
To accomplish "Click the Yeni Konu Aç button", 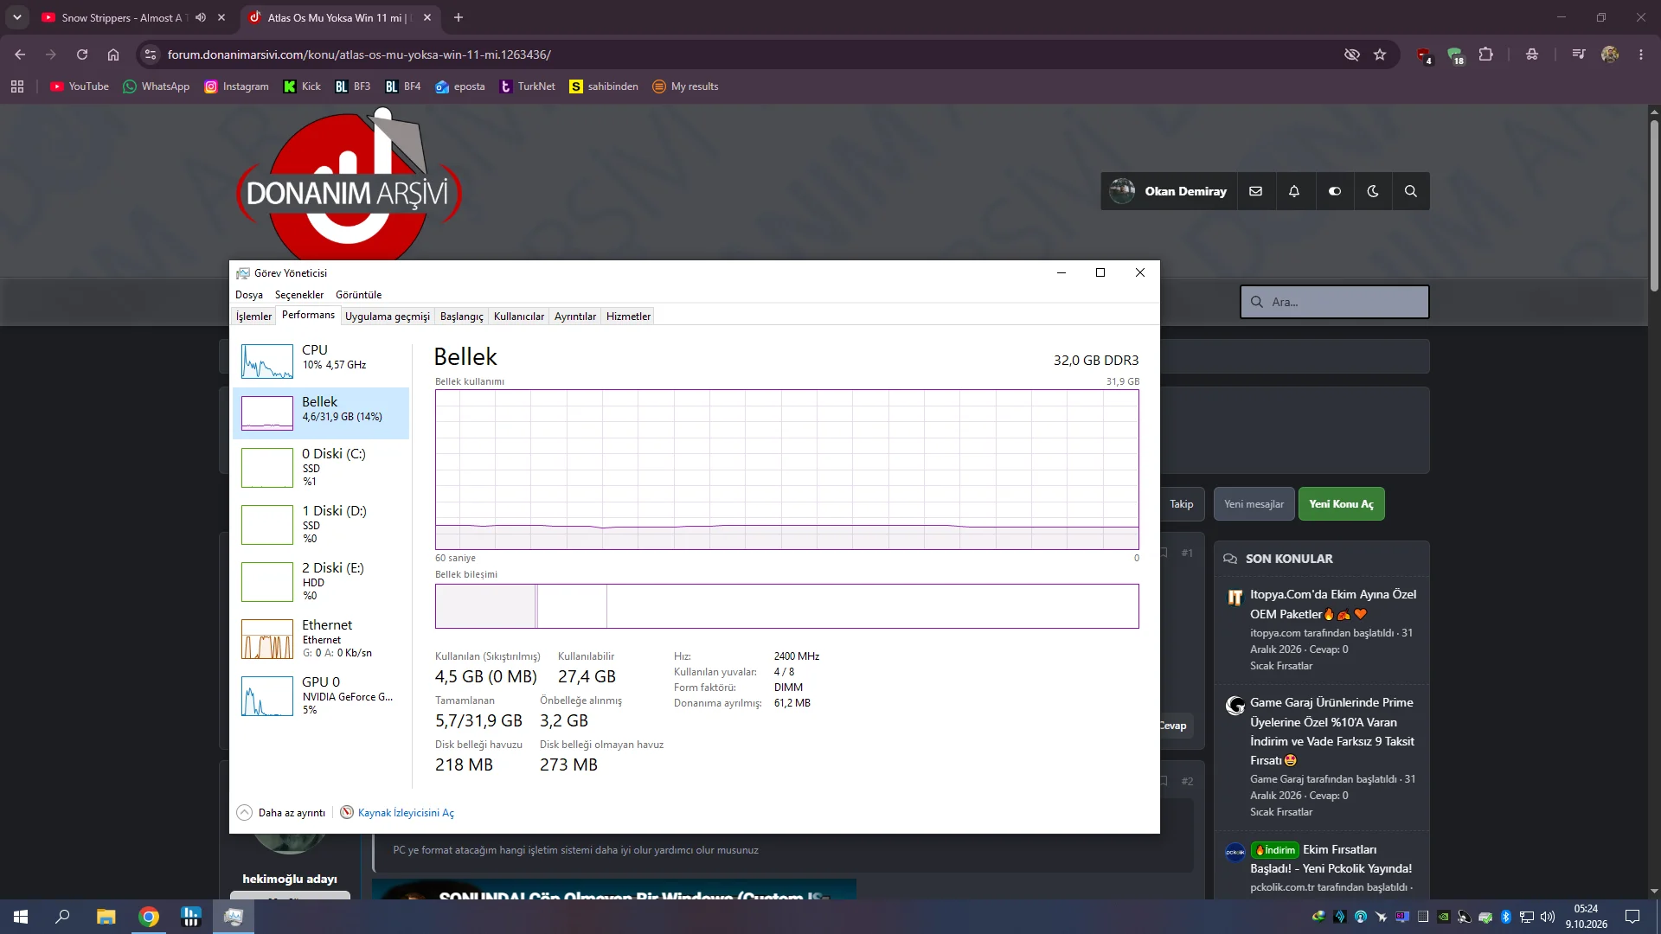I will tap(1341, 504).
